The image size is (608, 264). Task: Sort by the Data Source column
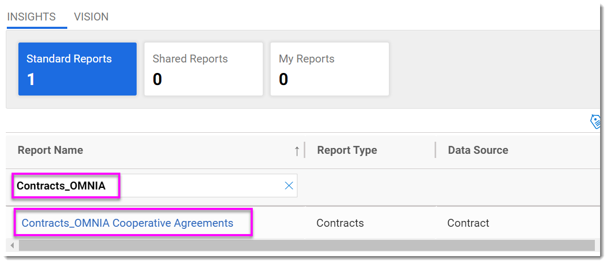[478, 150]
